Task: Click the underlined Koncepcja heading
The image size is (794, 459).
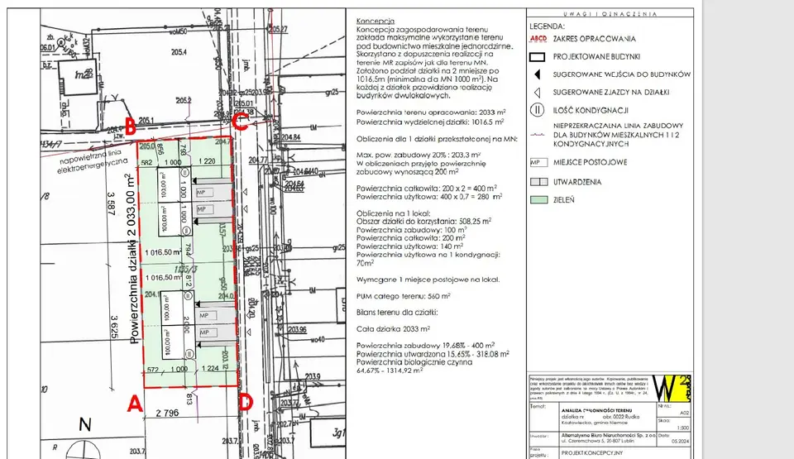Action: pos(375,22)
